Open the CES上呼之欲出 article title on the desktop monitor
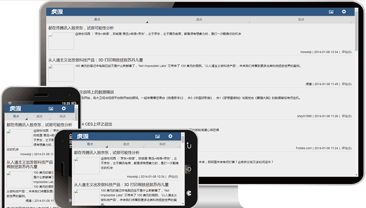The width and height of the screenshot is (366, 208). 96,124
